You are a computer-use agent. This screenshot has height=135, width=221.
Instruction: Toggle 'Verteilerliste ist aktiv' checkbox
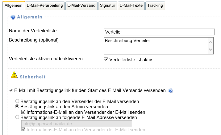(x=106, y=59)
